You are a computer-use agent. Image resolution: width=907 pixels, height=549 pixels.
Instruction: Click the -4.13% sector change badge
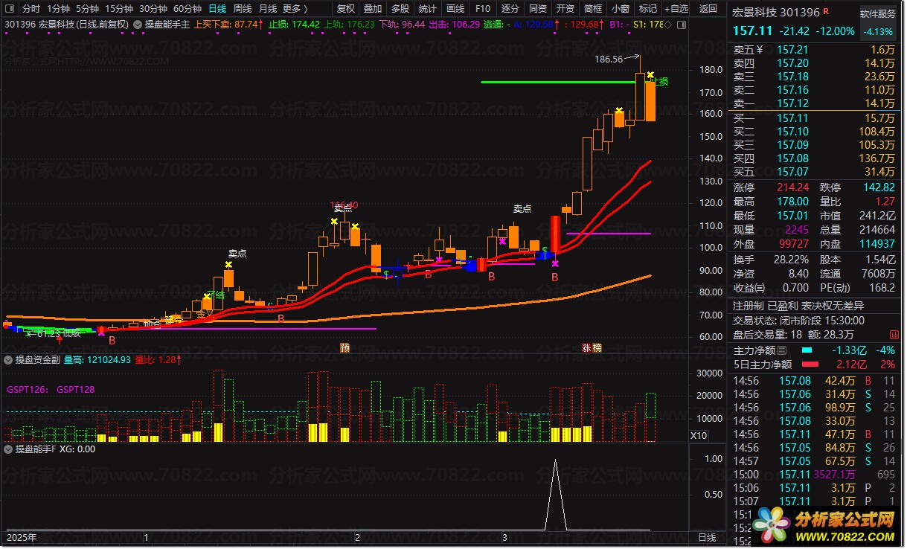coord(878,32)
